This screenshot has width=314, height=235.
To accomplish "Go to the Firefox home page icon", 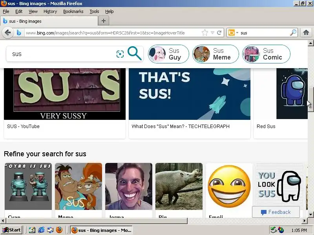I will (x=306, y=33).
